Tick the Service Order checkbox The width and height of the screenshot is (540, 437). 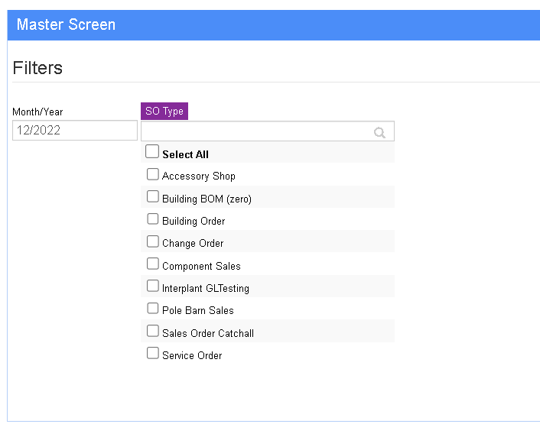tap(152, 353)
